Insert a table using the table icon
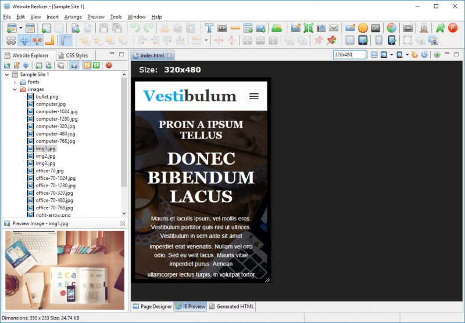This screenshot has width=465, height=323. point(248,28)
